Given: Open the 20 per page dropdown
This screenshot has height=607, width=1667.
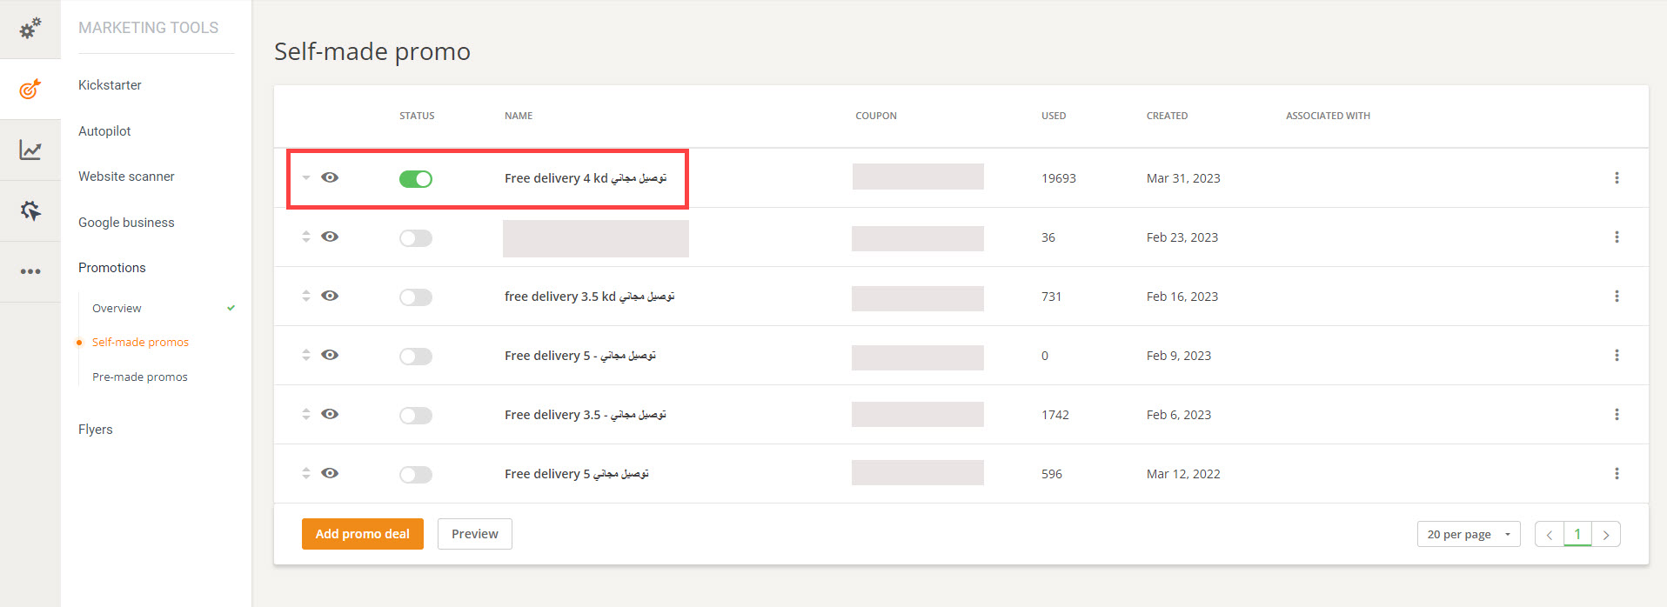Looking at the screenshot, I should point(1468,534).
